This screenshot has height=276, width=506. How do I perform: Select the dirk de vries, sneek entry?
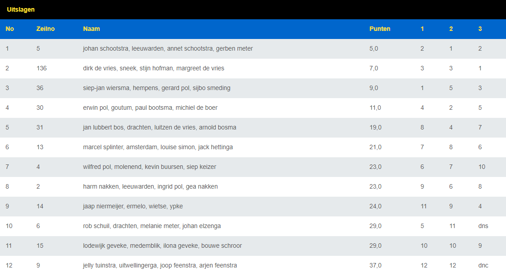click(x=153, y=68)
